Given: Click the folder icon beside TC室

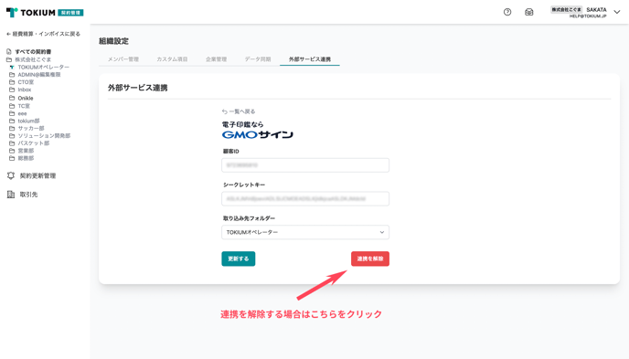Looking at the screenshot, I should click(x=12, y=106).
